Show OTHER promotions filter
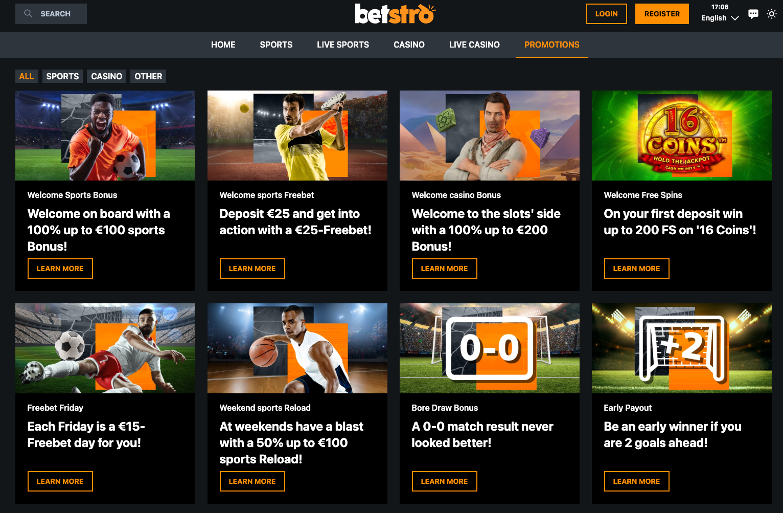The image size is (783, 513). point(148,76)
